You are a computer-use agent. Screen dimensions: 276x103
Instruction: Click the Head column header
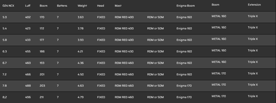pyautogui.click(x=101, y=6)
